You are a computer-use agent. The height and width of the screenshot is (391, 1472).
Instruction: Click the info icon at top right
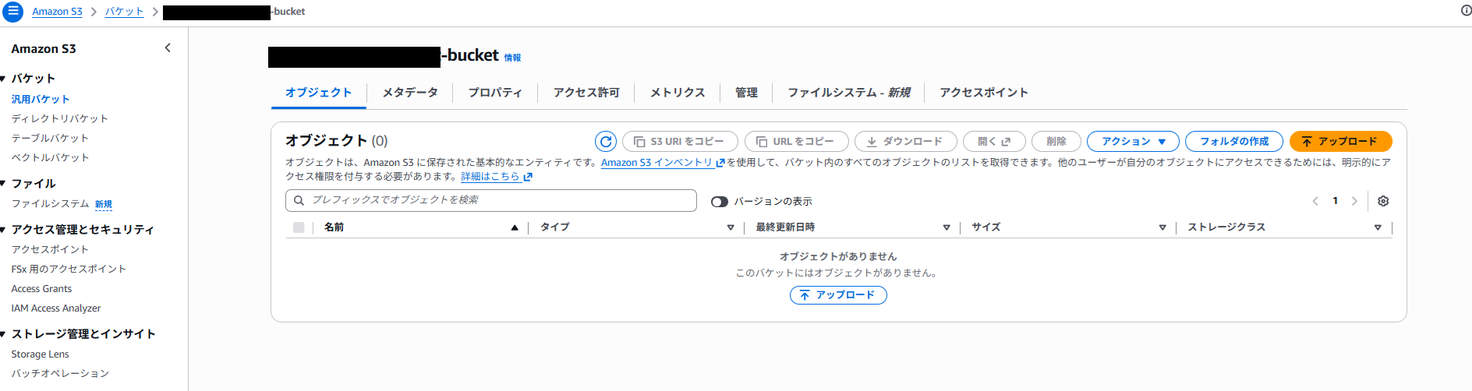pos(1466,11)
